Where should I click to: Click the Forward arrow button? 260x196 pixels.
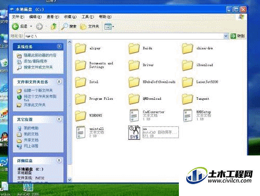click(x=40, y=27)
